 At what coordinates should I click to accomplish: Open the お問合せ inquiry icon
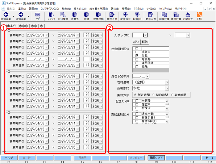(188, 16)
